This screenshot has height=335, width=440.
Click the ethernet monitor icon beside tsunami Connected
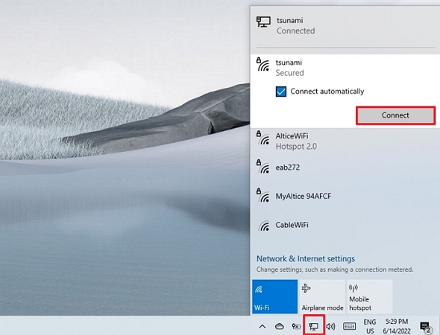point(263,22)
